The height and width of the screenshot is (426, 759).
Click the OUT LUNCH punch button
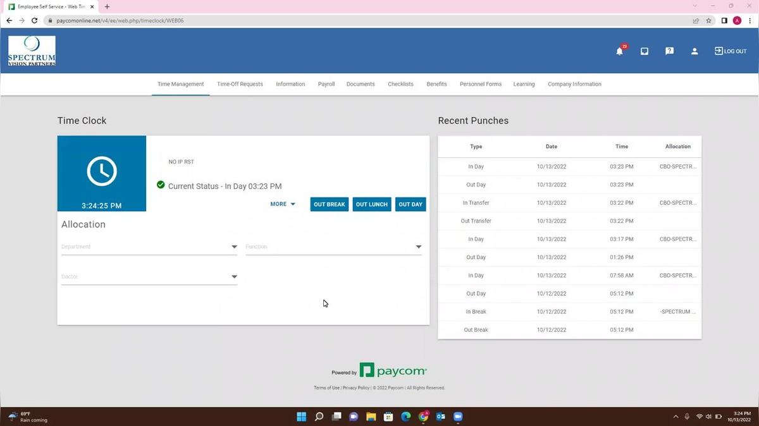point(371,204)
